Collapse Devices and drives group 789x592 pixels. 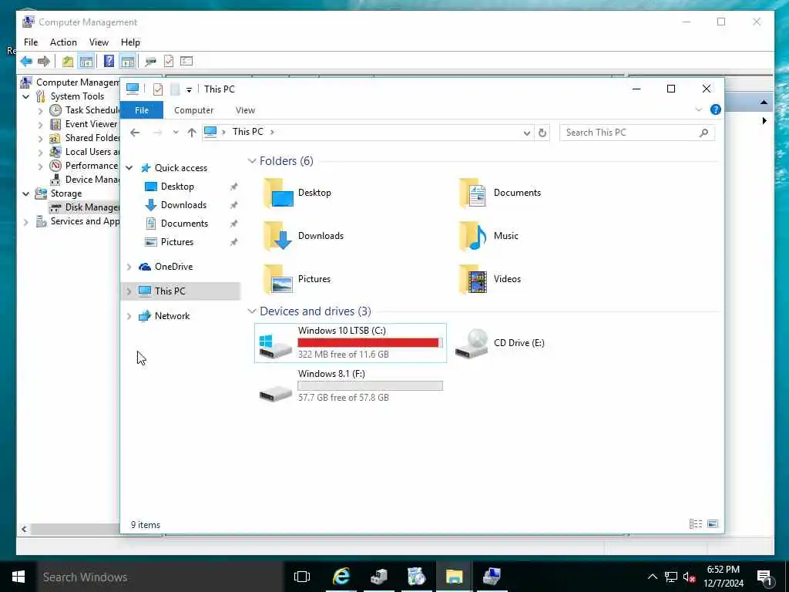point(252,311)
